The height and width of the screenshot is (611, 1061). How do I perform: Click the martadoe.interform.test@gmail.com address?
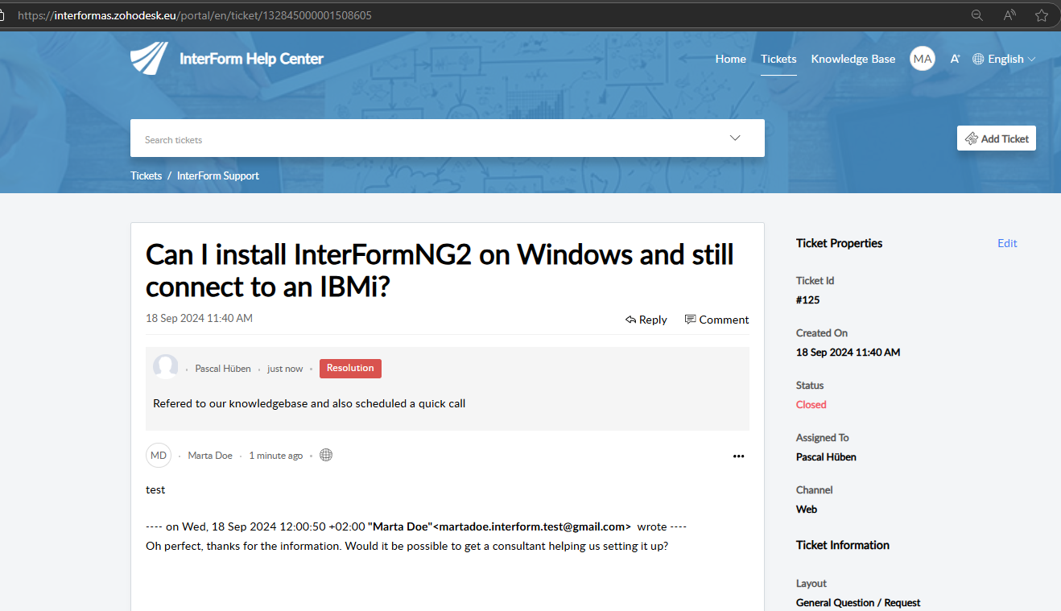(x=532, y=526)
